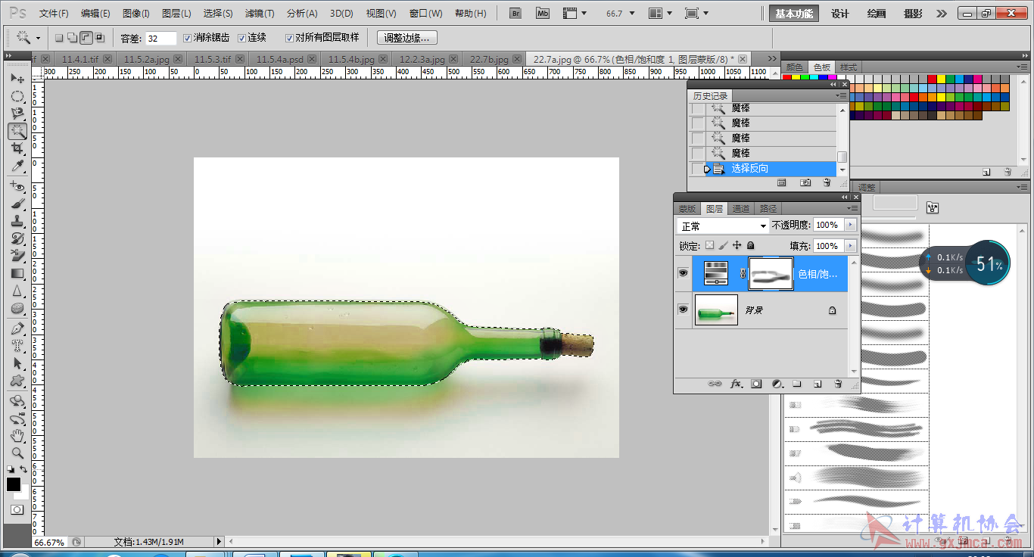The width and height of the screenshot is (1034, 557).
Task: Toggle the 消除锯齿 anti-alias checkbox
Action: [x=188, y=38]
